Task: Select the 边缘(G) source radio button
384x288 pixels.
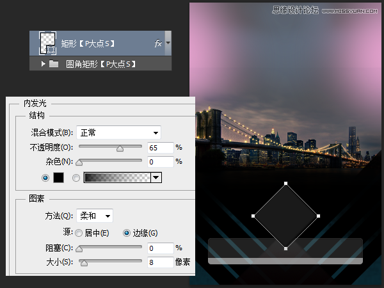Action: point(126,233)
